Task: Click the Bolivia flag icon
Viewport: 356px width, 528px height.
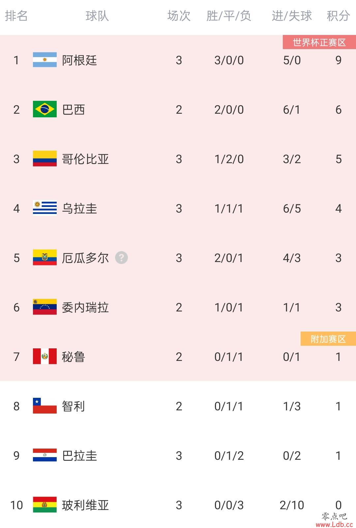Action: (45, 505)
